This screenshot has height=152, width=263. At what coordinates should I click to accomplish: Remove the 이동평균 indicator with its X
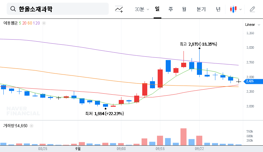coord(44,23)
